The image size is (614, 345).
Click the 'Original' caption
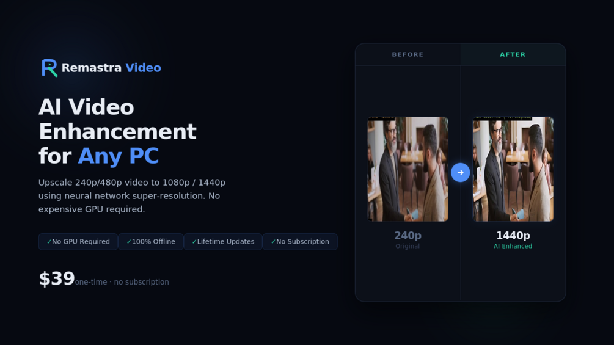408,246
